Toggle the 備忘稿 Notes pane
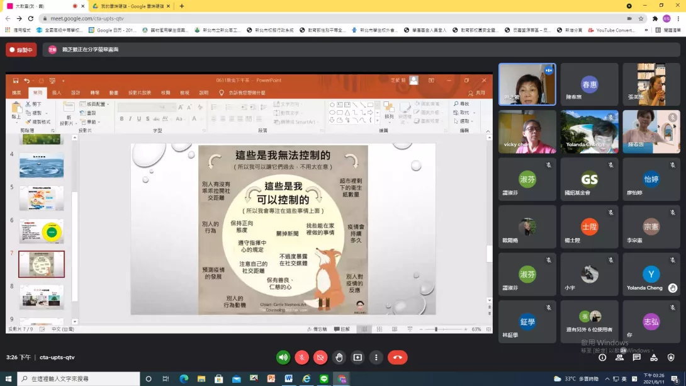Viewport: 686px width, 386px height. 317,329
